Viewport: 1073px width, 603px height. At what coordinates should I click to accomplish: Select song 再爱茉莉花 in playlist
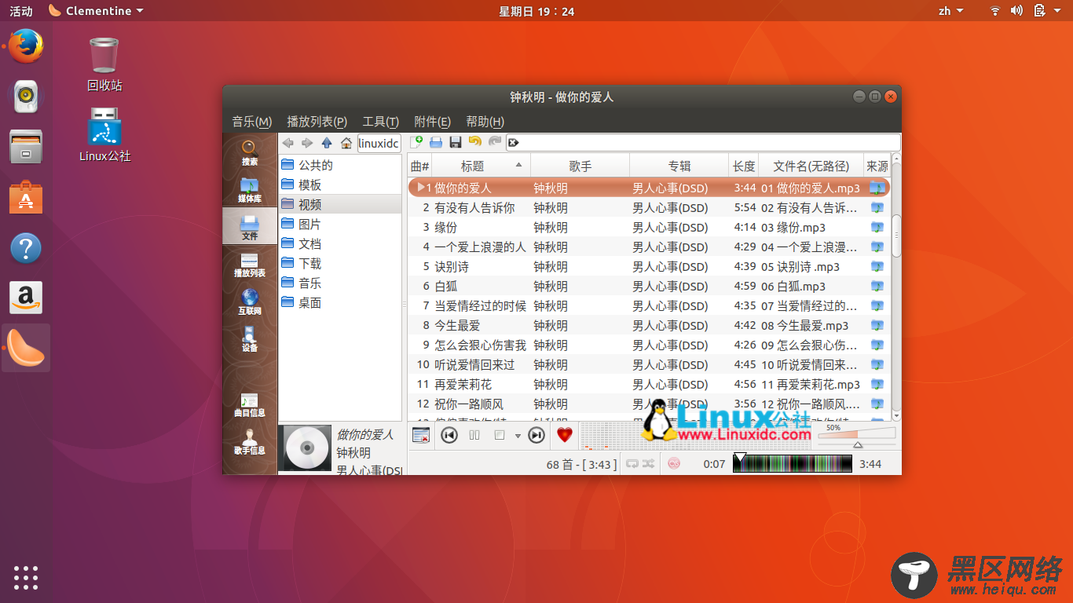coord(649,385)
